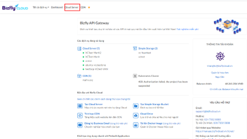Click the 400 Authorization failed message

(x=163, y=84)
